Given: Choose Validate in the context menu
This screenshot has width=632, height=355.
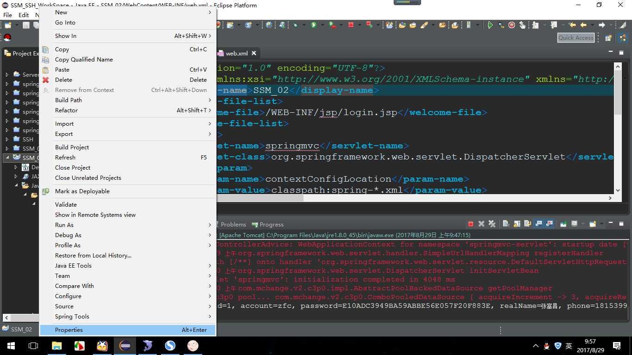Looking at the screenshot, I should (128, 204).
